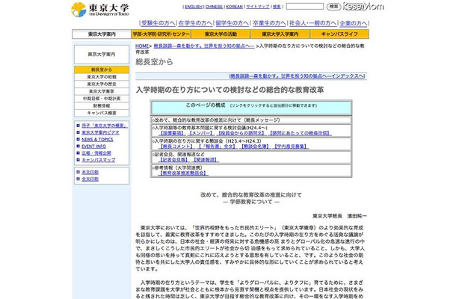Switch language to KOREAN
Image resolution: width=456 pixels, height=299 pixels.
(x=235, y=7)
